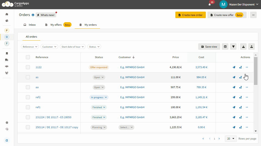Open the users group sidebar icon
Image resolution: width=261 pixels, height=146 pixels.
(x=7, y=73)
